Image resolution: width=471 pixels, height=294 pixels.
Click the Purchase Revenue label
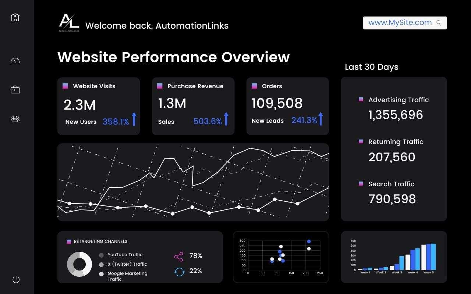point(195,86)
